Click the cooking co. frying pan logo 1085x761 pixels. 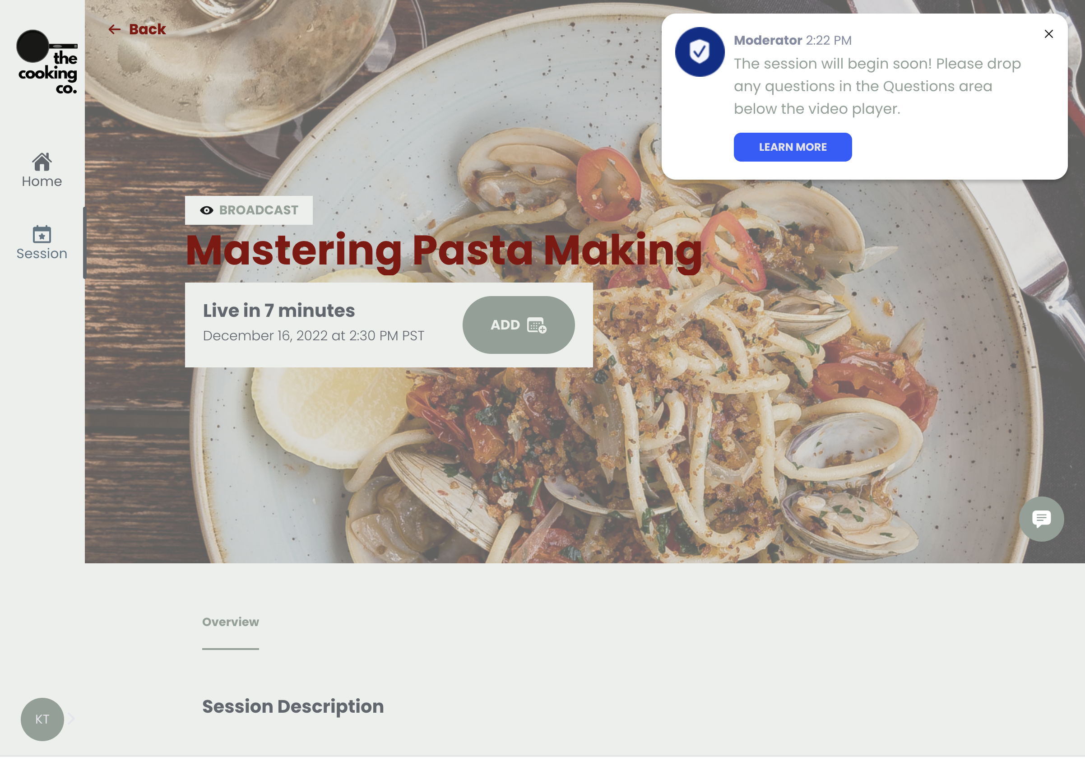pyautogui.click(x=47, y=62)
